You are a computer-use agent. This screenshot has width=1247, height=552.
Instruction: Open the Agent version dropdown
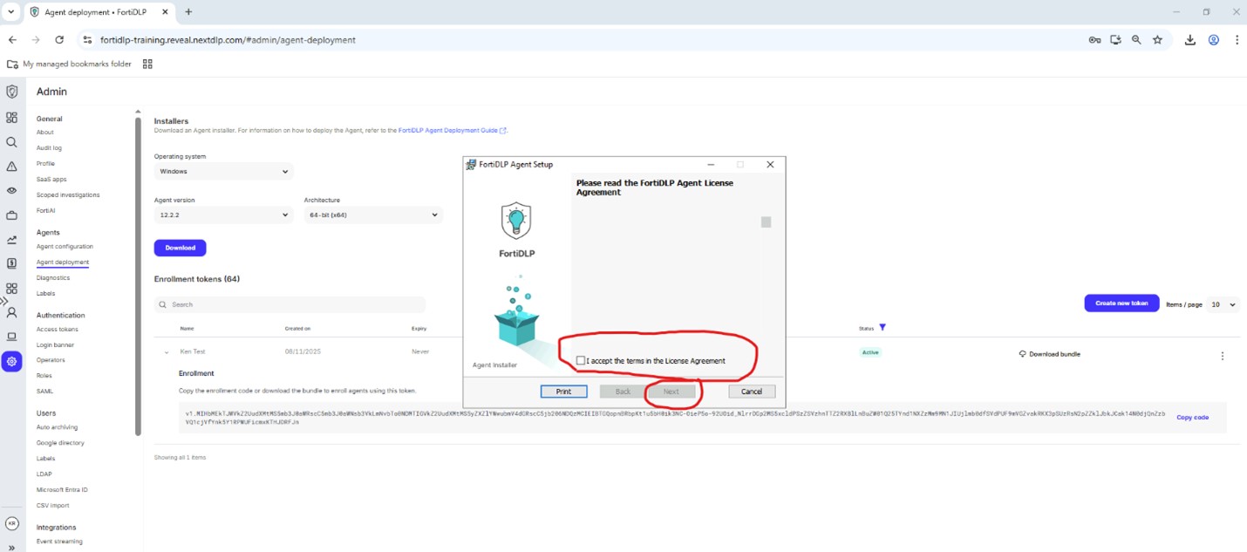(223, 215)
